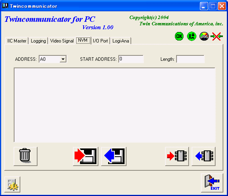Expand the ADDRESS dropdown arrow
The height and width of the screenshot is (196, 228).
click(x=63, y=59)
